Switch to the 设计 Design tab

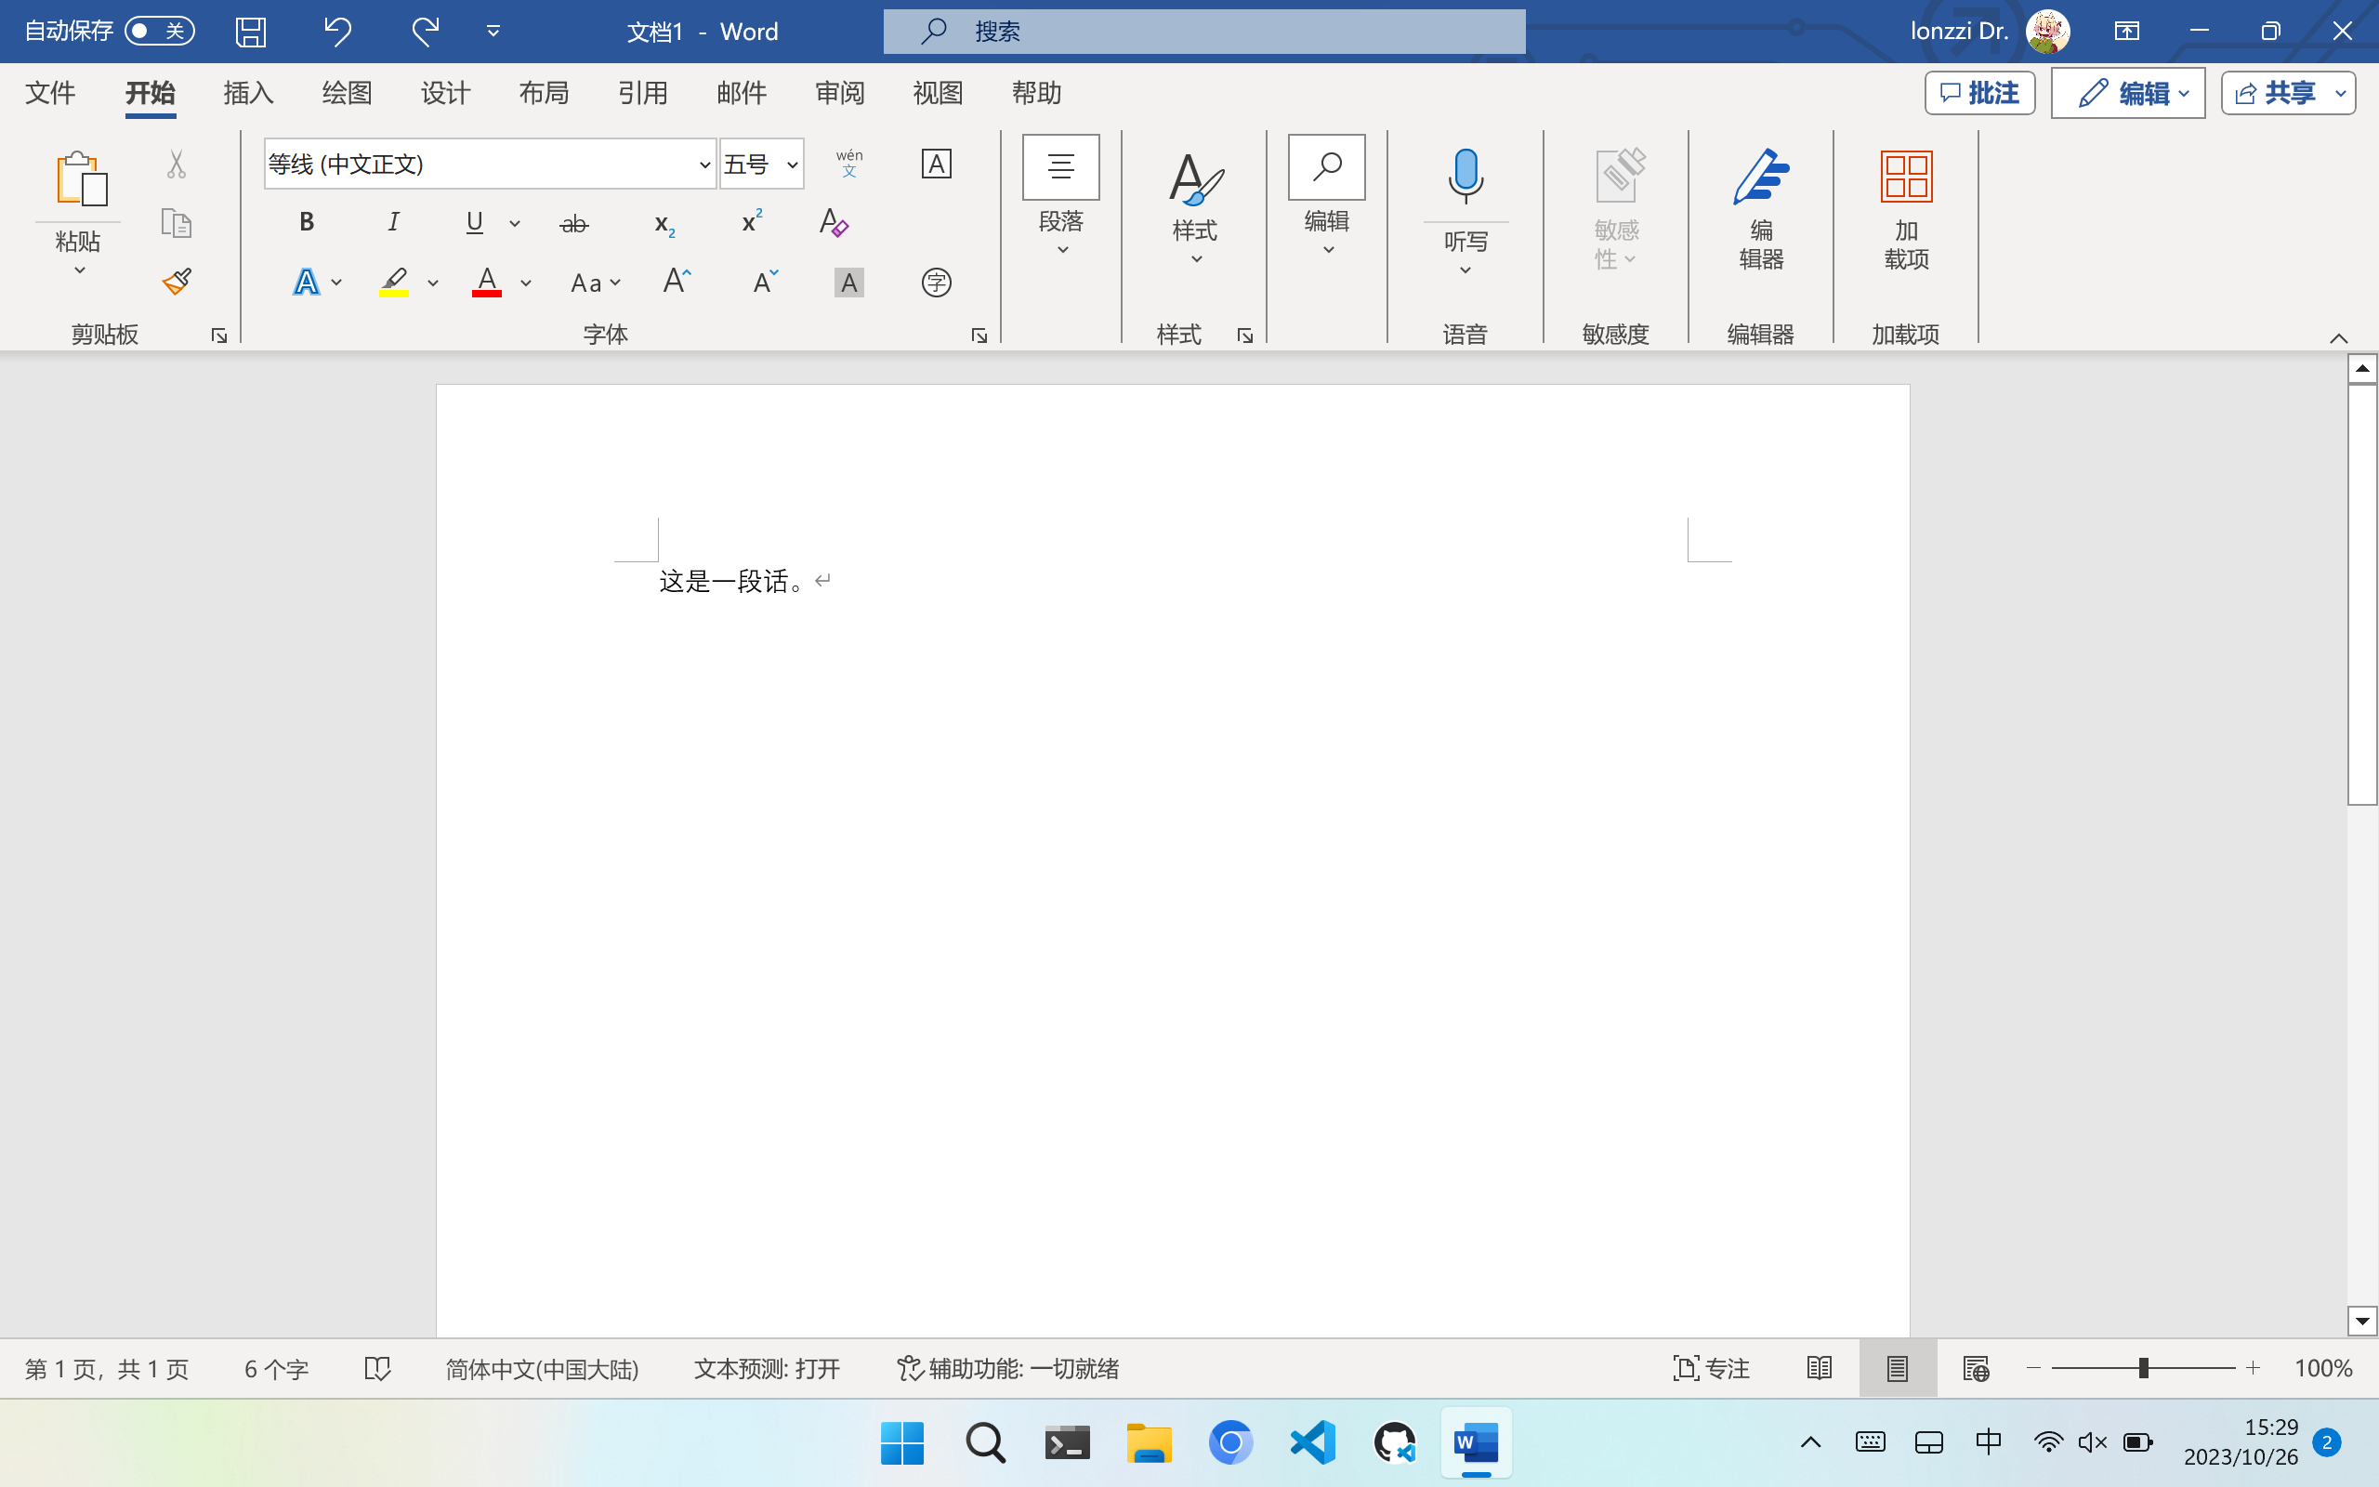click(x=445, y=94)
